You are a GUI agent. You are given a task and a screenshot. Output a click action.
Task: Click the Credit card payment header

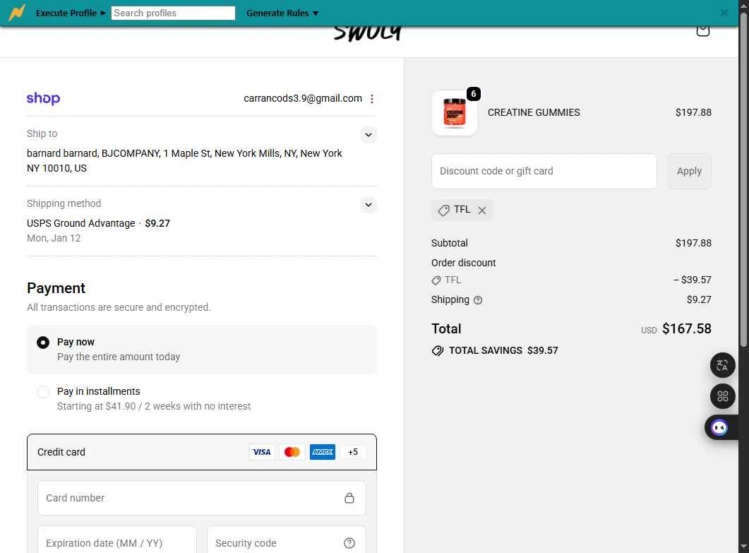pos(202,452)
